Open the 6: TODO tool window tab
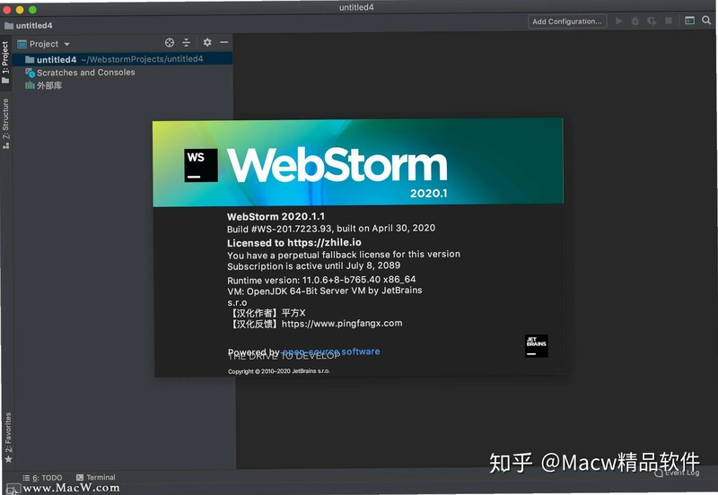The image size is (718, 495). [x=42, y=478]
